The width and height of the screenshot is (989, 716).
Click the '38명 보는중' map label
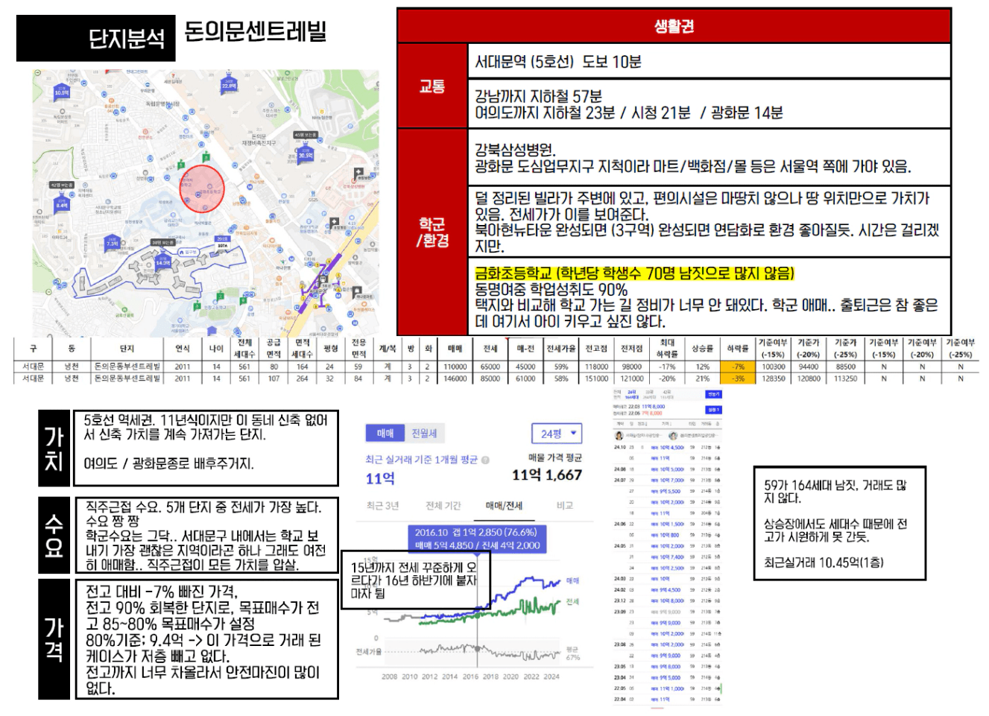point(162,242)
